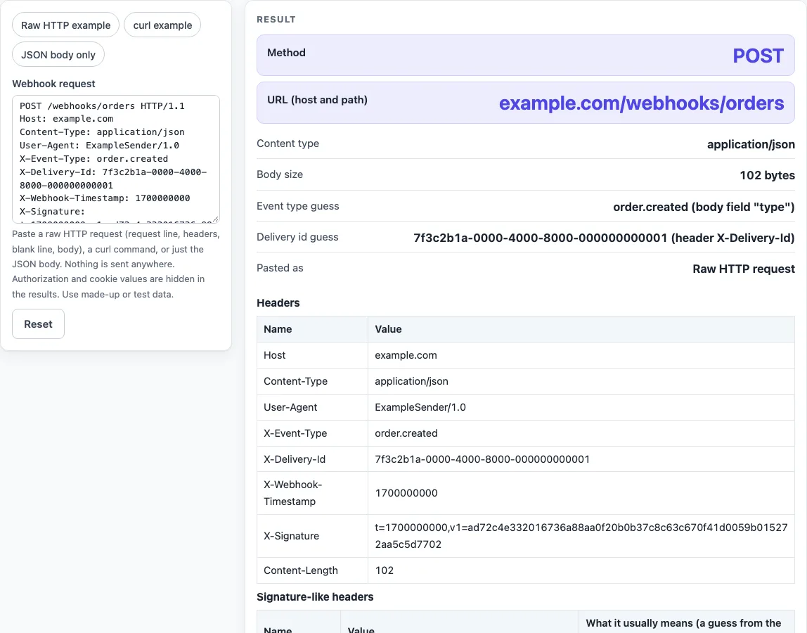
Task: Click the Reset button
Action: click(38, 324)
